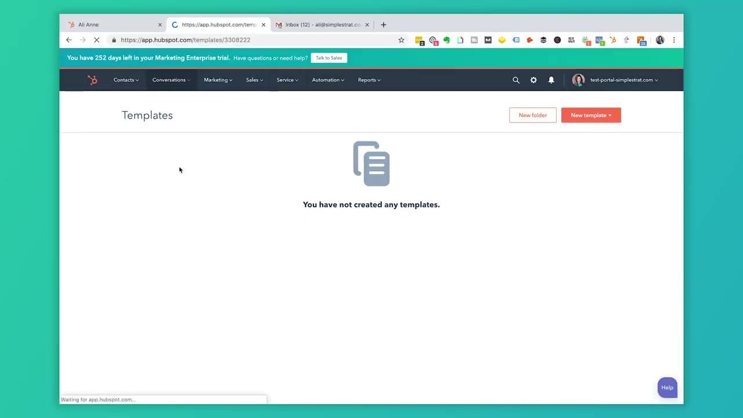The width and height of the screenshot is (743, 418).
Task: Close the HubSpot templates tab
Action: click(x=264, y=25)
